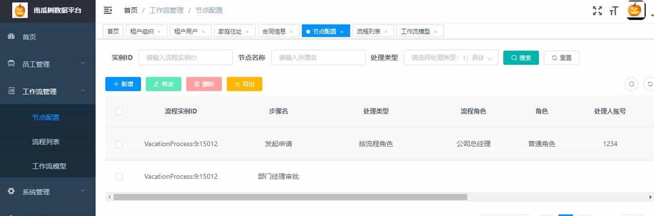Click the 工作流管理 sidebar icon
This screenshot has width=654, height=216.
pos(11,91)
